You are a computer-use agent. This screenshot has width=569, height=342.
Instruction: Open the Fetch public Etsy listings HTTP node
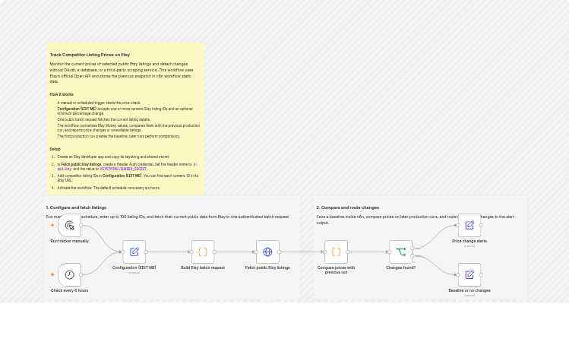[267, 252]
